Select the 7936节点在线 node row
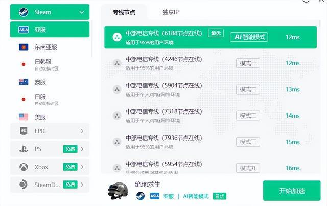The width and height of the screenshot is (327, 206). coord(211,142)
